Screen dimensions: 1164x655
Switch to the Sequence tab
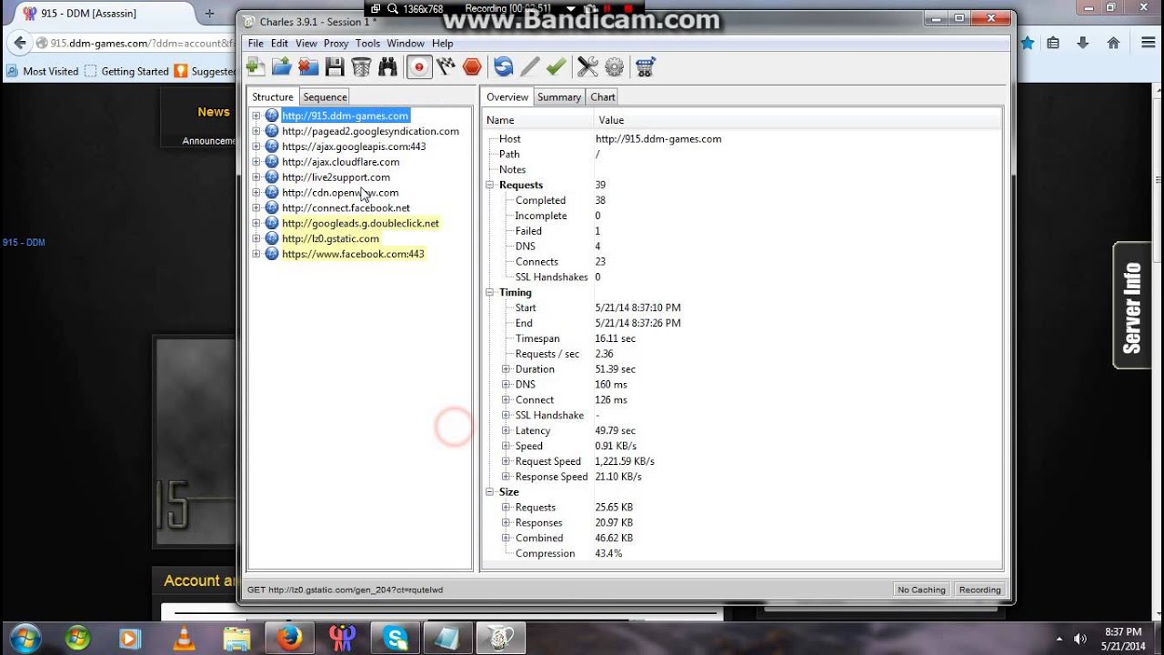[325, 96]
